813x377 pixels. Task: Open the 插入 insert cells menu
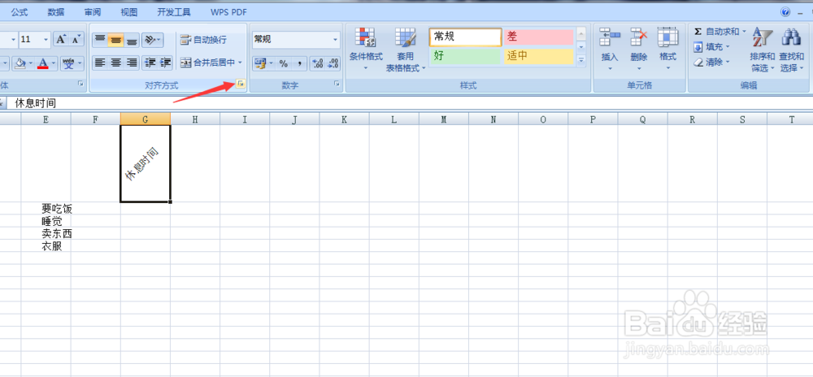click(x=610, y=50)
